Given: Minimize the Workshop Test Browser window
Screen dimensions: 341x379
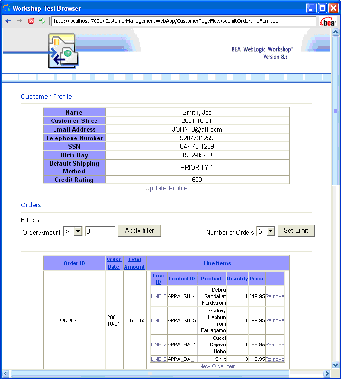Looking at the screenshot, I should click(x=311, y=8).
